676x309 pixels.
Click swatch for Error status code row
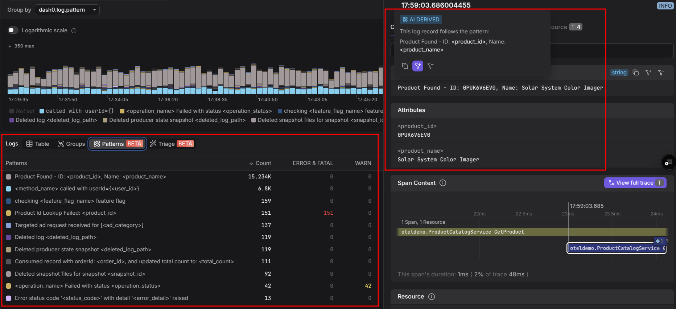9,298
